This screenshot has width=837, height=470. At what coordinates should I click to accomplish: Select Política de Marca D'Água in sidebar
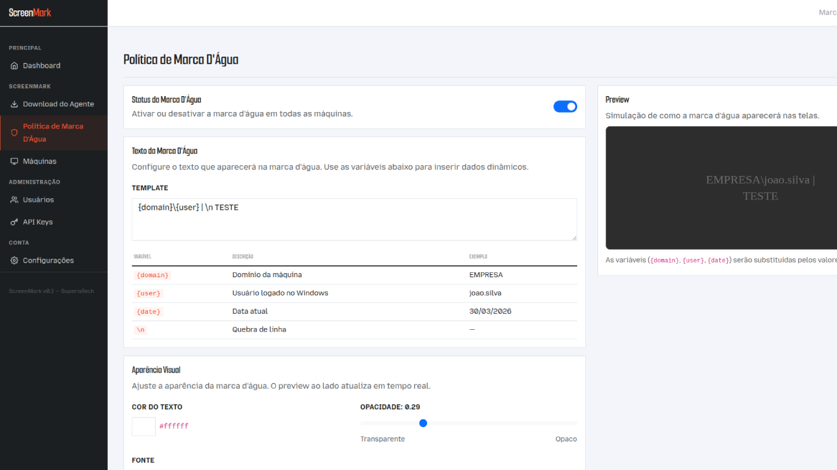point(54,133)
